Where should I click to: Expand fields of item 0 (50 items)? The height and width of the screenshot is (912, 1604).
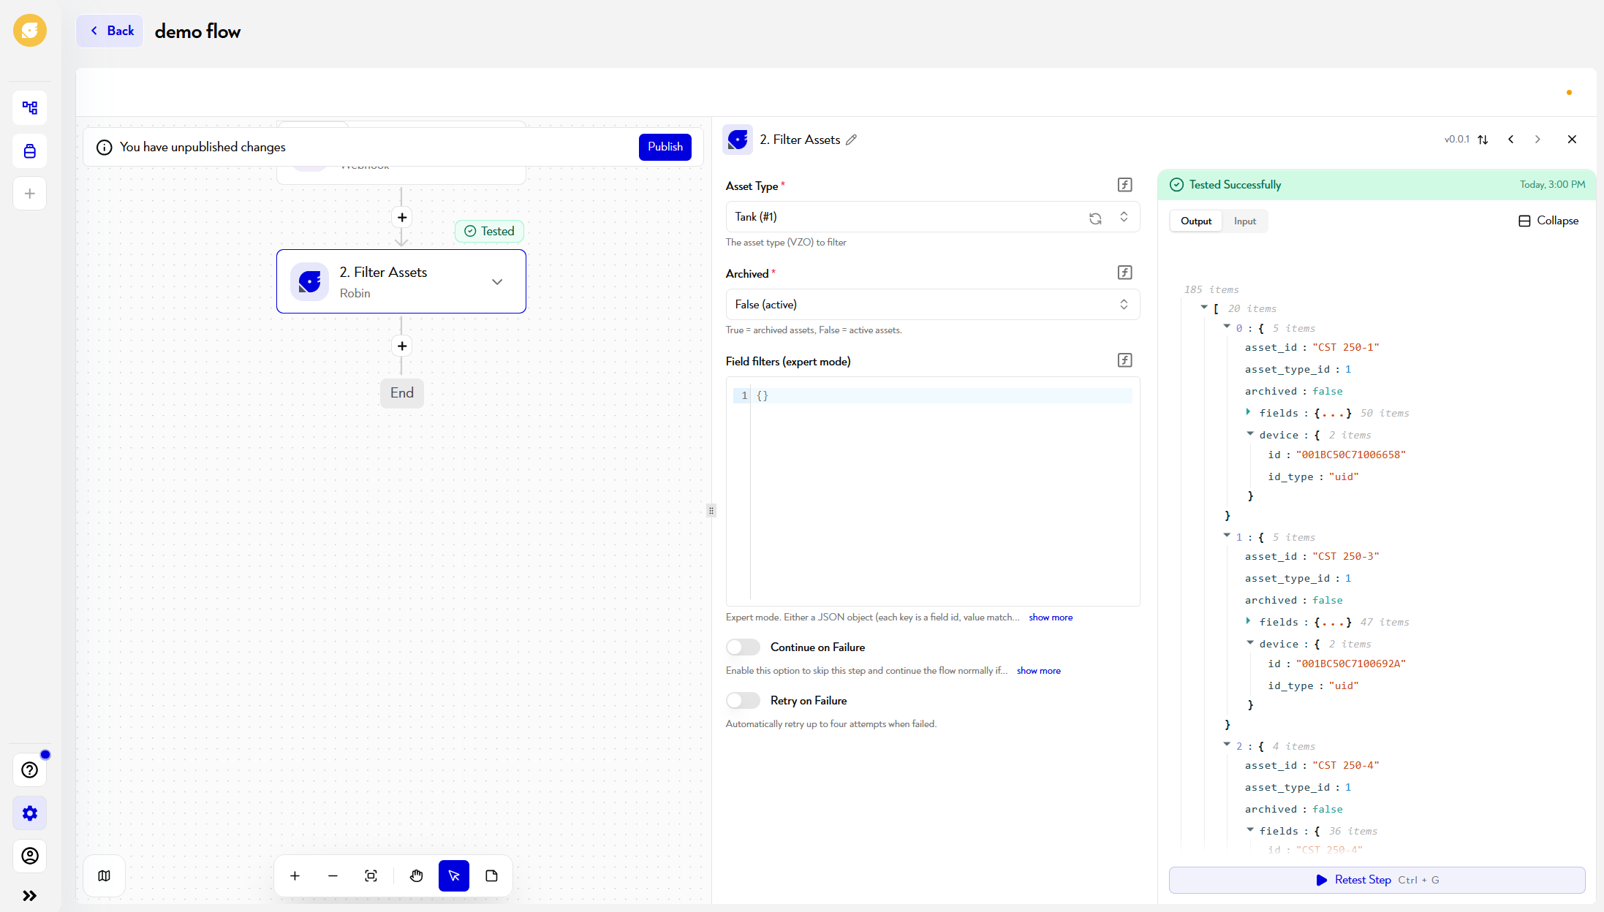point(1249,412)
